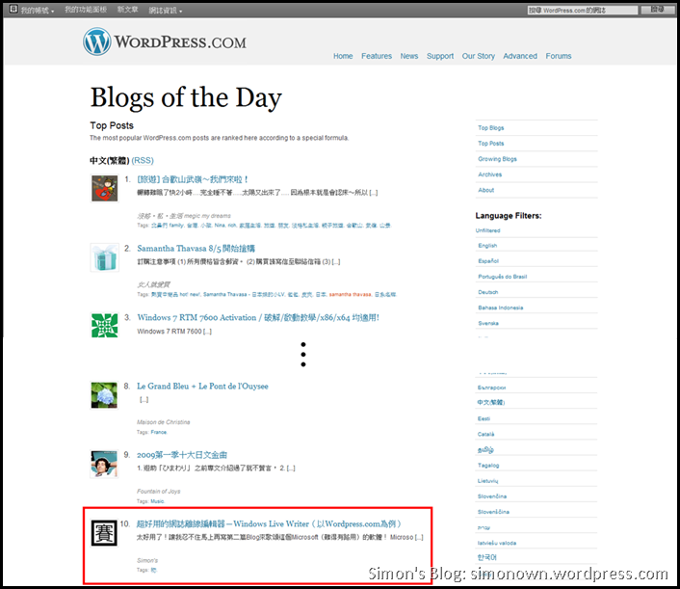The width and height of the screenshot is (680, 589).
Task: Filter by Català language
Action: pyautogui.click(x=485, y=434)
